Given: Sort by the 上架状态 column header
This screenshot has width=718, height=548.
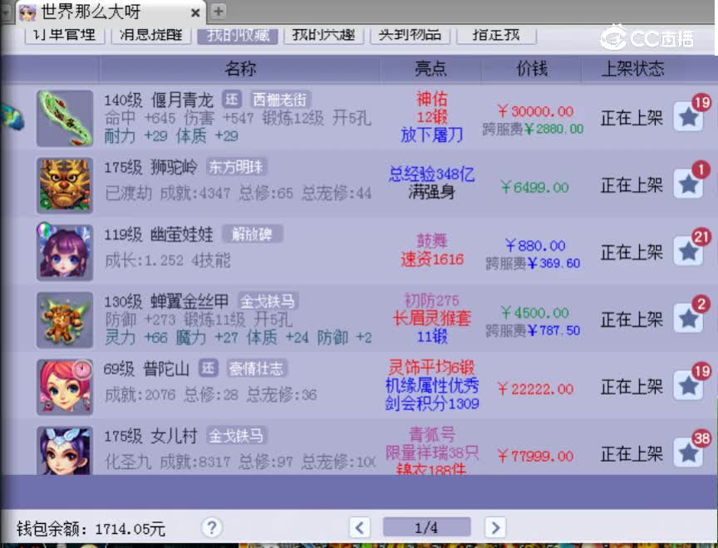Looking at the screenshot, I should (x=632, y=69).
